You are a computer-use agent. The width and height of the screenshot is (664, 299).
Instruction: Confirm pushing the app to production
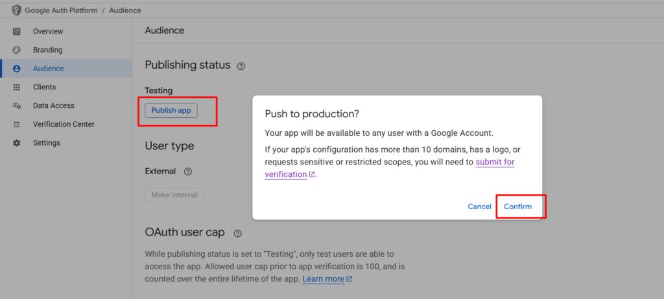click(x=517, y=206)
